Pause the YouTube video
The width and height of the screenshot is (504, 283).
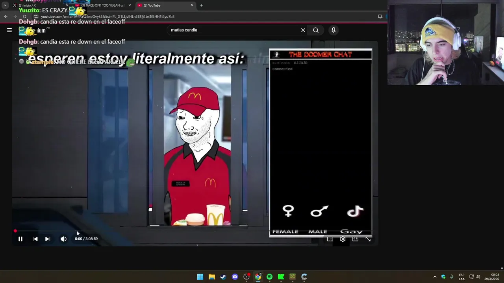click(x=20, y=239)
